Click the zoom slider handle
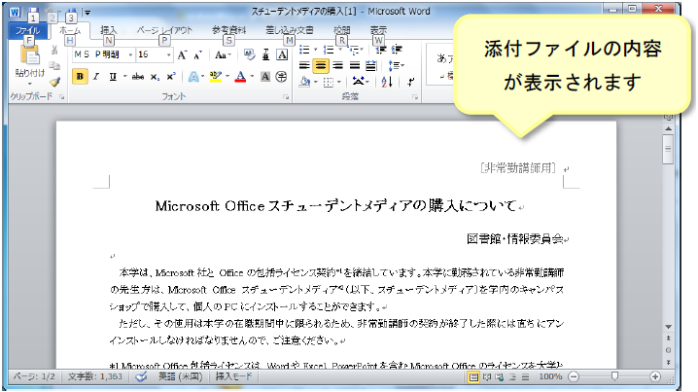The width and height of the screenshot is (698, 392). pyautogui.click(x=614, y=376)
